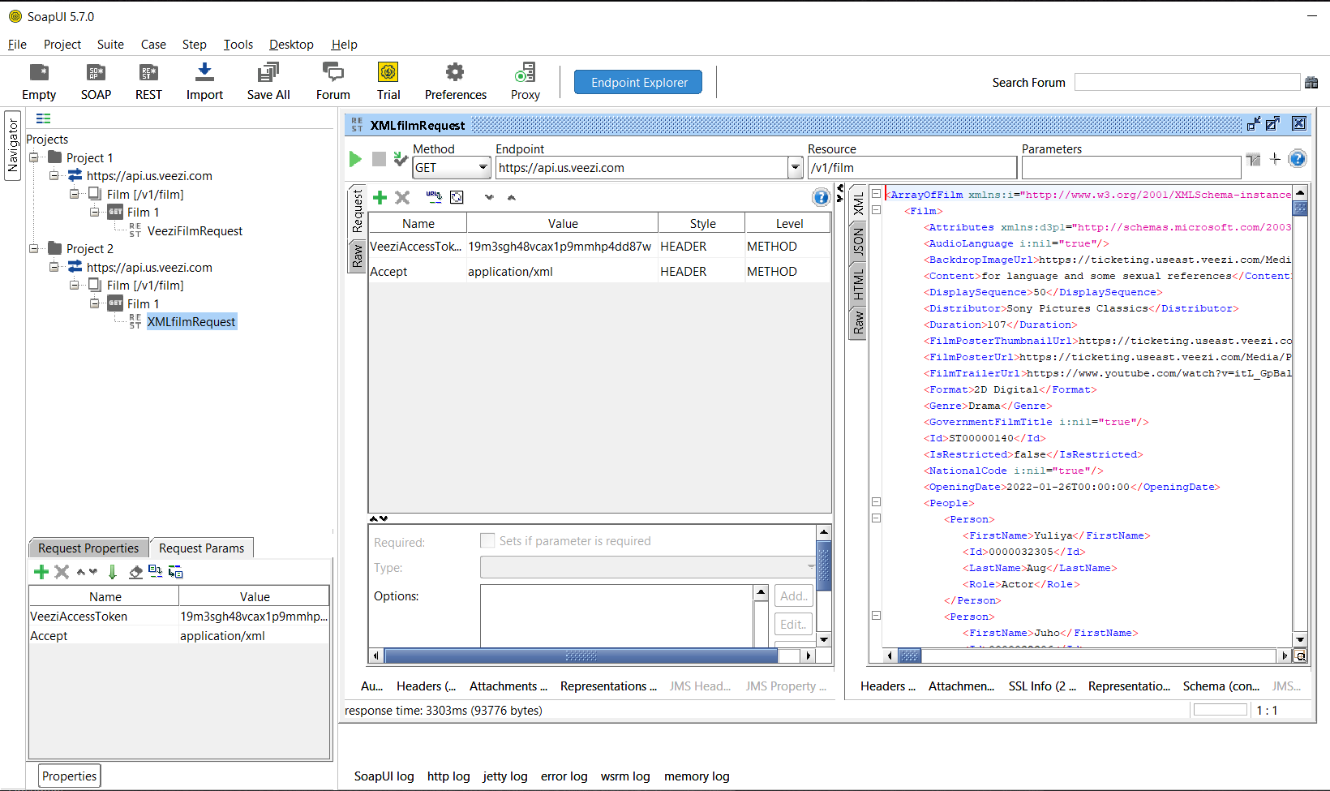
Task: Add a new request parameter with plus icon
Action: 380,197
